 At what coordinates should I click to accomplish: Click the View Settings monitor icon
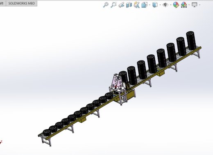click(x=195, y=5)
